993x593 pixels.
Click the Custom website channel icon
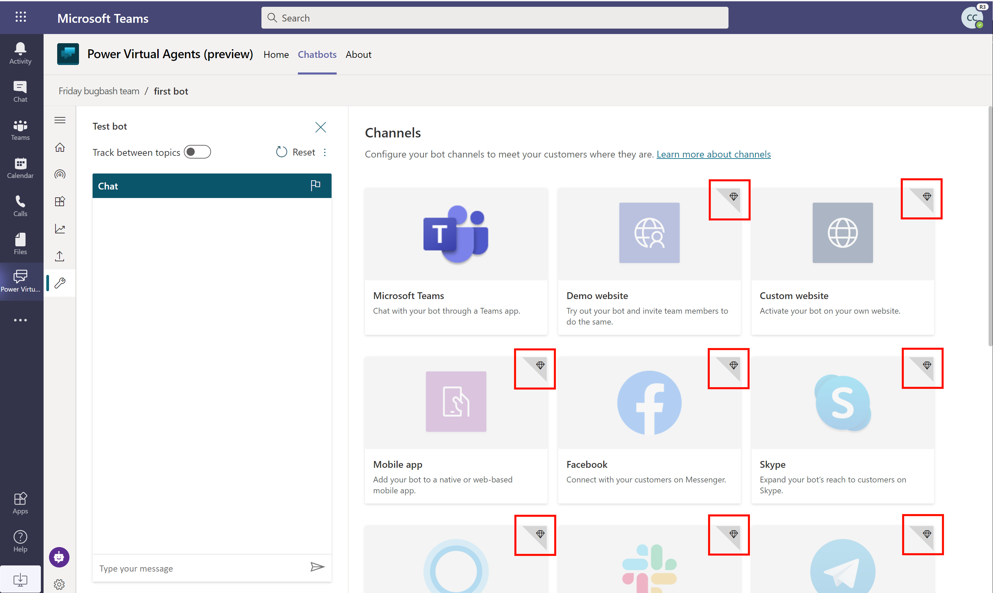pyautogui.click(x=841, y=233)
